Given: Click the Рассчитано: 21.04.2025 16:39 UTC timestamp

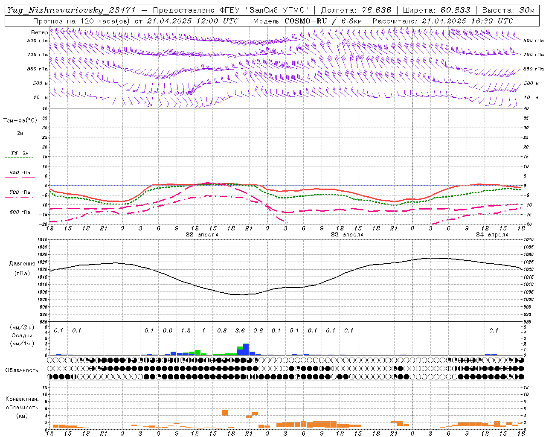Looking at the screenshot, I should coord(443,21).
